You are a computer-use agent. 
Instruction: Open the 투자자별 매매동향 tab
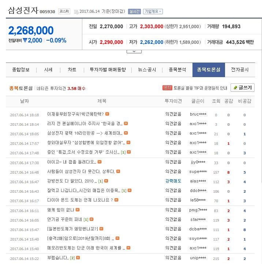tap(108, 70)
